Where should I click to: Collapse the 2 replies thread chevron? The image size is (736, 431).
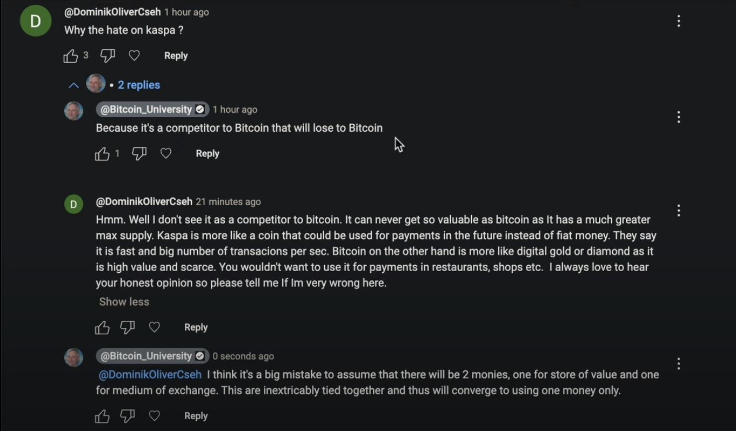coord(73,85)
